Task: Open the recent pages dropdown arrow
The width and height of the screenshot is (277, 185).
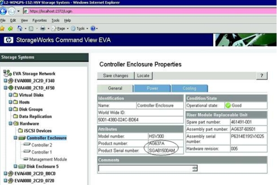Action: point(18,11)
